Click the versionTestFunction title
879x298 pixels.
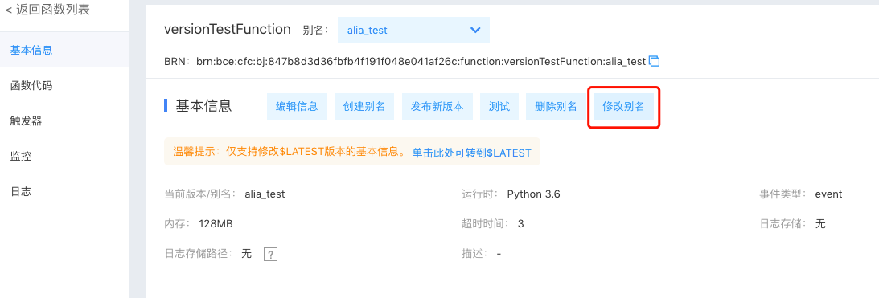(x=228, y=30)
